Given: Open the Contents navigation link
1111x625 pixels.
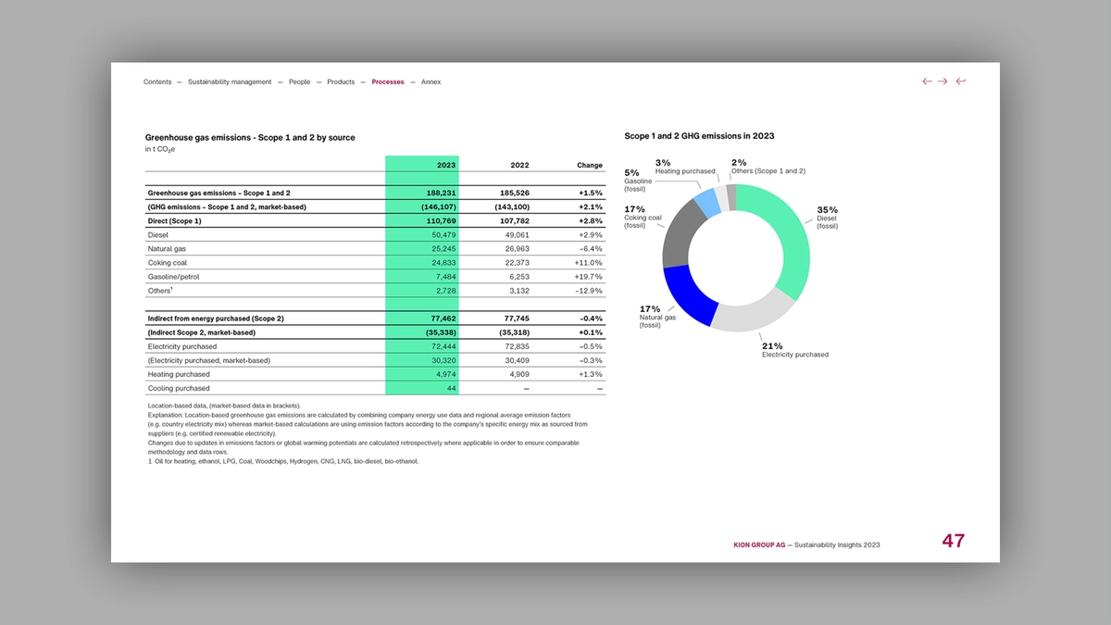Looking at the screenshot, I should pos(157,81).
